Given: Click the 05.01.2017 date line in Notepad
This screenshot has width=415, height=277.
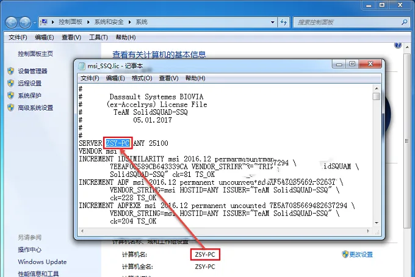Looking at the screenshot, I should (153, 120).
